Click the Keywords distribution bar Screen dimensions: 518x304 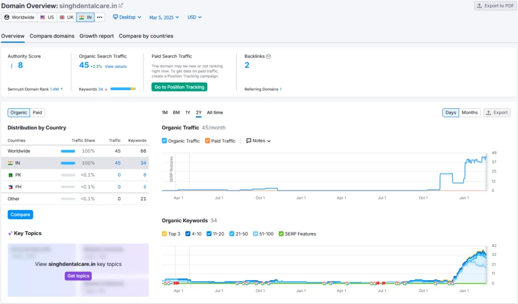123,89
